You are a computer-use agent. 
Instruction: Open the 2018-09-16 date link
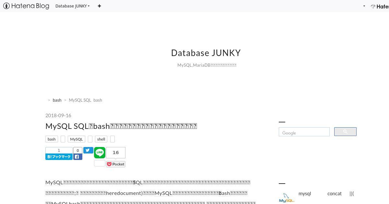coord(58,115)
